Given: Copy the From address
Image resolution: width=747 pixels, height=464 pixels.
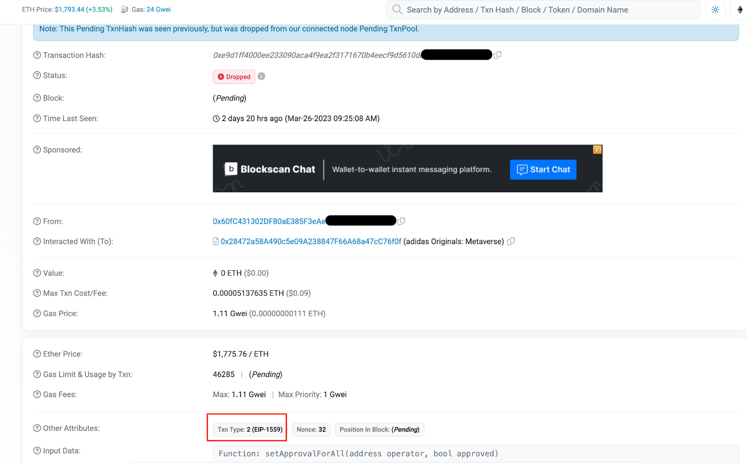Looking at the screenshot, I should coord(401,221).
